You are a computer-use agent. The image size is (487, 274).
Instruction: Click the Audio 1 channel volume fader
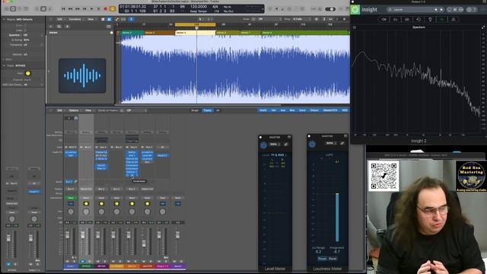point(67,235)
